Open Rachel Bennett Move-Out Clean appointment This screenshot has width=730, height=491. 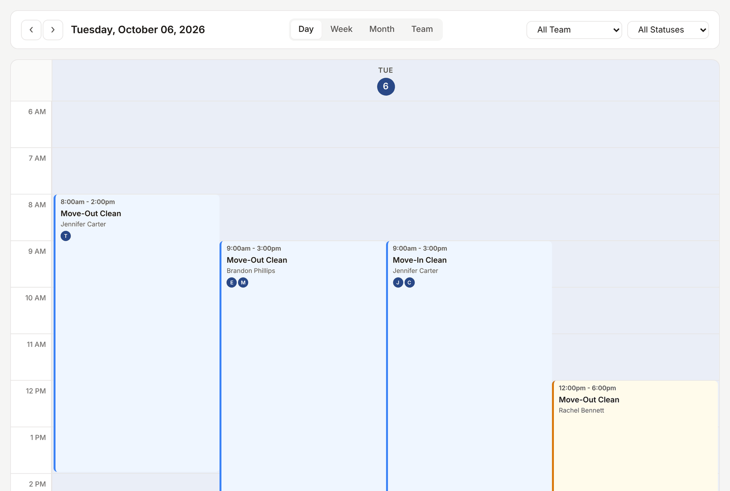635,436
